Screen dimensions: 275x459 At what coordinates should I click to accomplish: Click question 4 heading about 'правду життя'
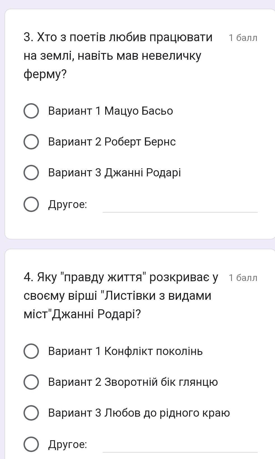click(x=121, y=296)
